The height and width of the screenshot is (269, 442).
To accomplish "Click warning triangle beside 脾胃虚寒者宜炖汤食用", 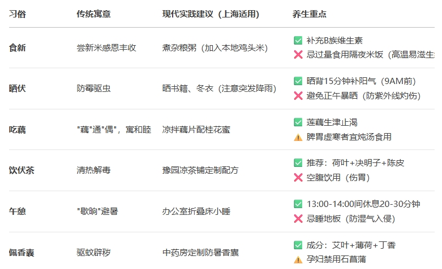I will tap(298, 137).
